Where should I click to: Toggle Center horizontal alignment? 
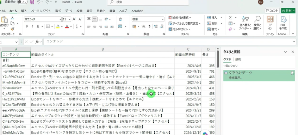pos(95,26)
